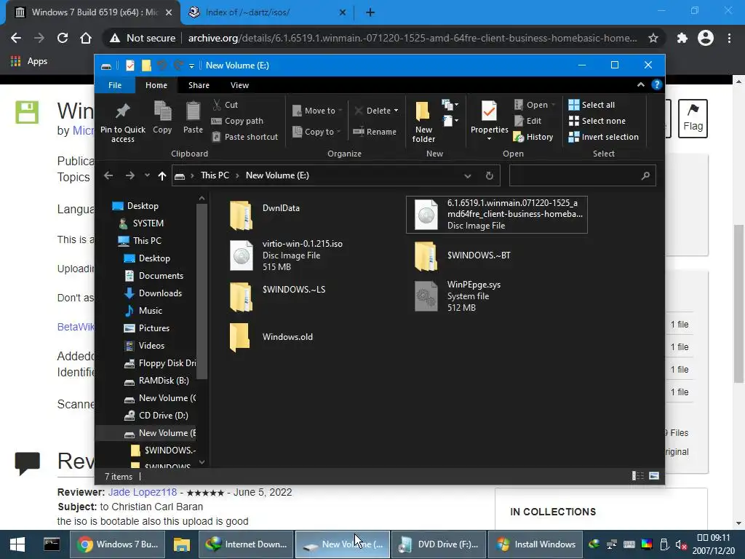Viewport: 745px width, 559px height.
Task: Click Invert selection in ribbon
Action: [x=603, y=137]
